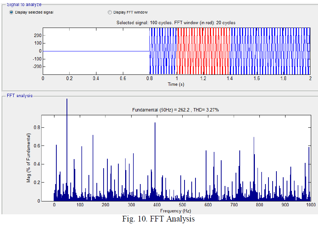This screenshot has height=226, width=318.
Task: Click the Selected signal 100 cycles title
Action: pyautogui.click(x=176, y=23)
